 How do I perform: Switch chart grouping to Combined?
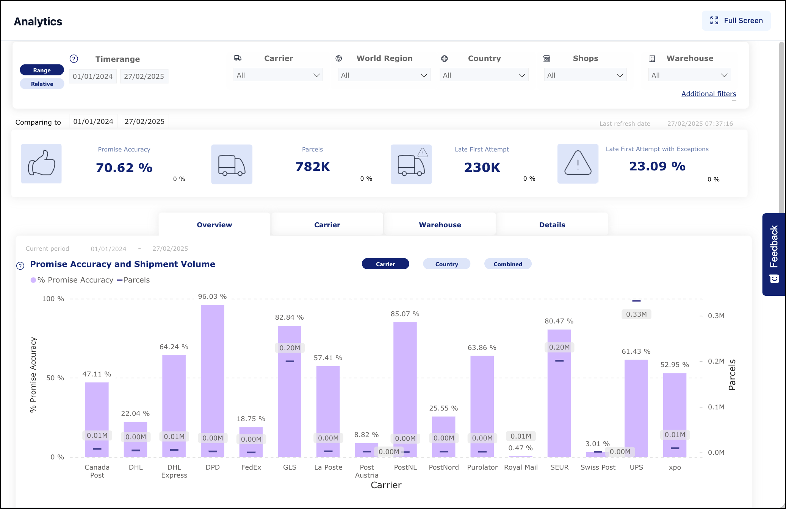[x=507, y=264]
